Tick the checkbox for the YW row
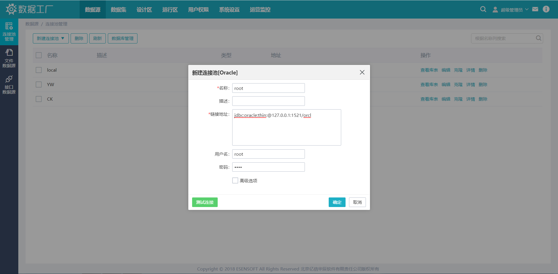558x274 pixels. 39,84
